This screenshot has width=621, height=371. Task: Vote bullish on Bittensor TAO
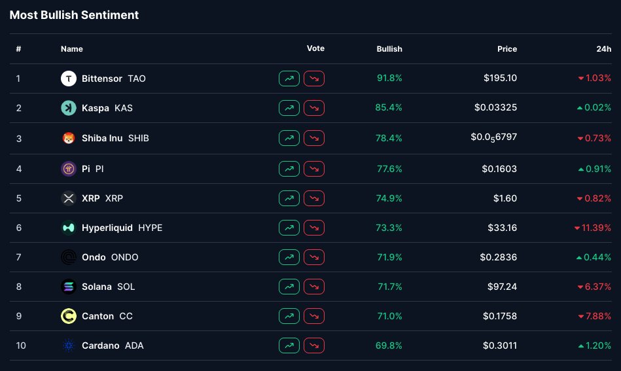coord(289,79)
